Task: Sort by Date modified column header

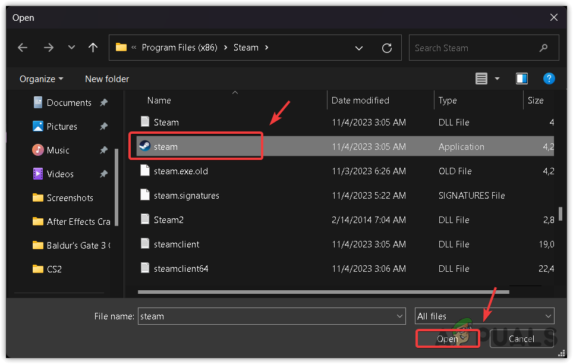Action: pyautogui.click(x=360, y=101)
